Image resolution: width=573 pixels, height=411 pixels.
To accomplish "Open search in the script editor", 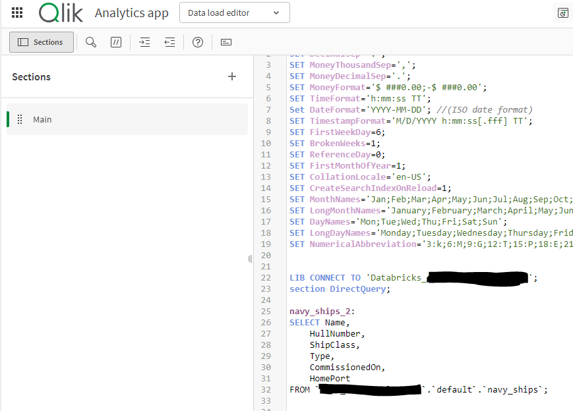I will [x=91, y=41].
